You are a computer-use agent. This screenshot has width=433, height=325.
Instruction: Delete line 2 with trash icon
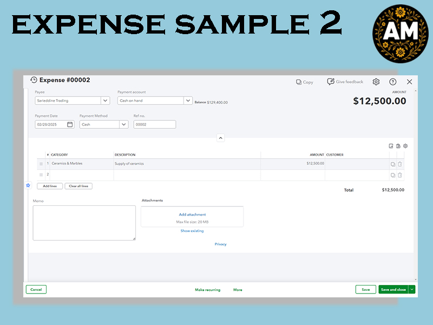(399, 175)
